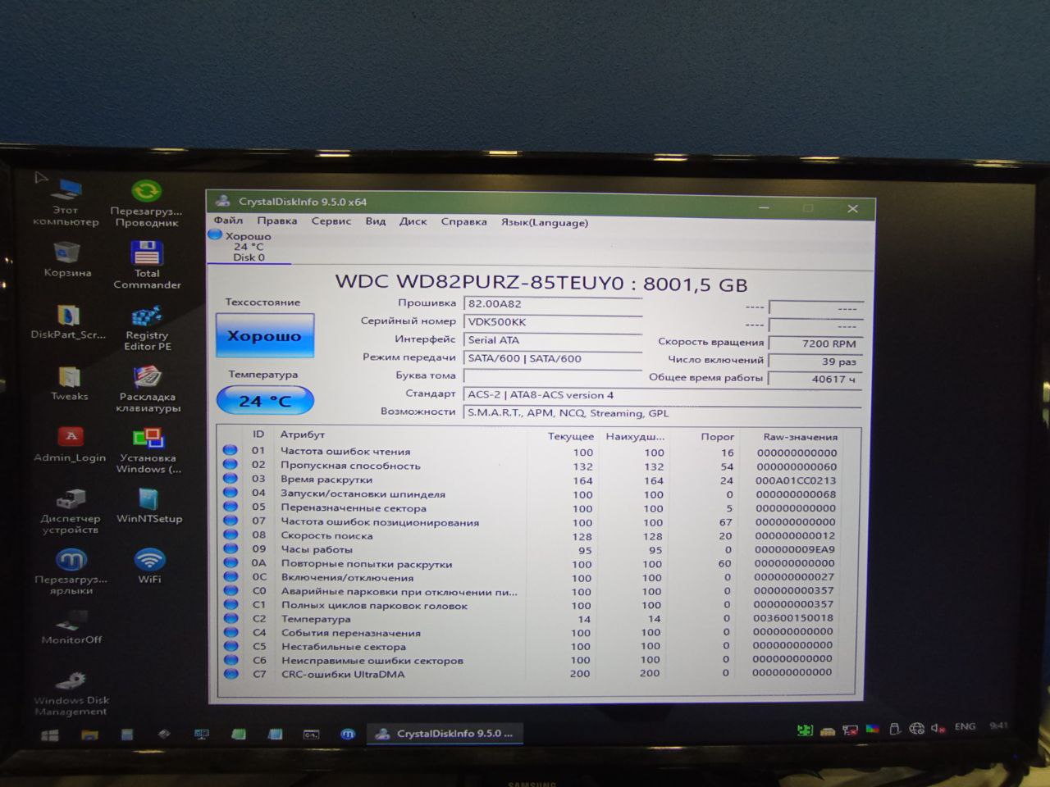The image size is (1050, 787).
Task: Click the MonitorOff desktop icon
Action: 71,621
